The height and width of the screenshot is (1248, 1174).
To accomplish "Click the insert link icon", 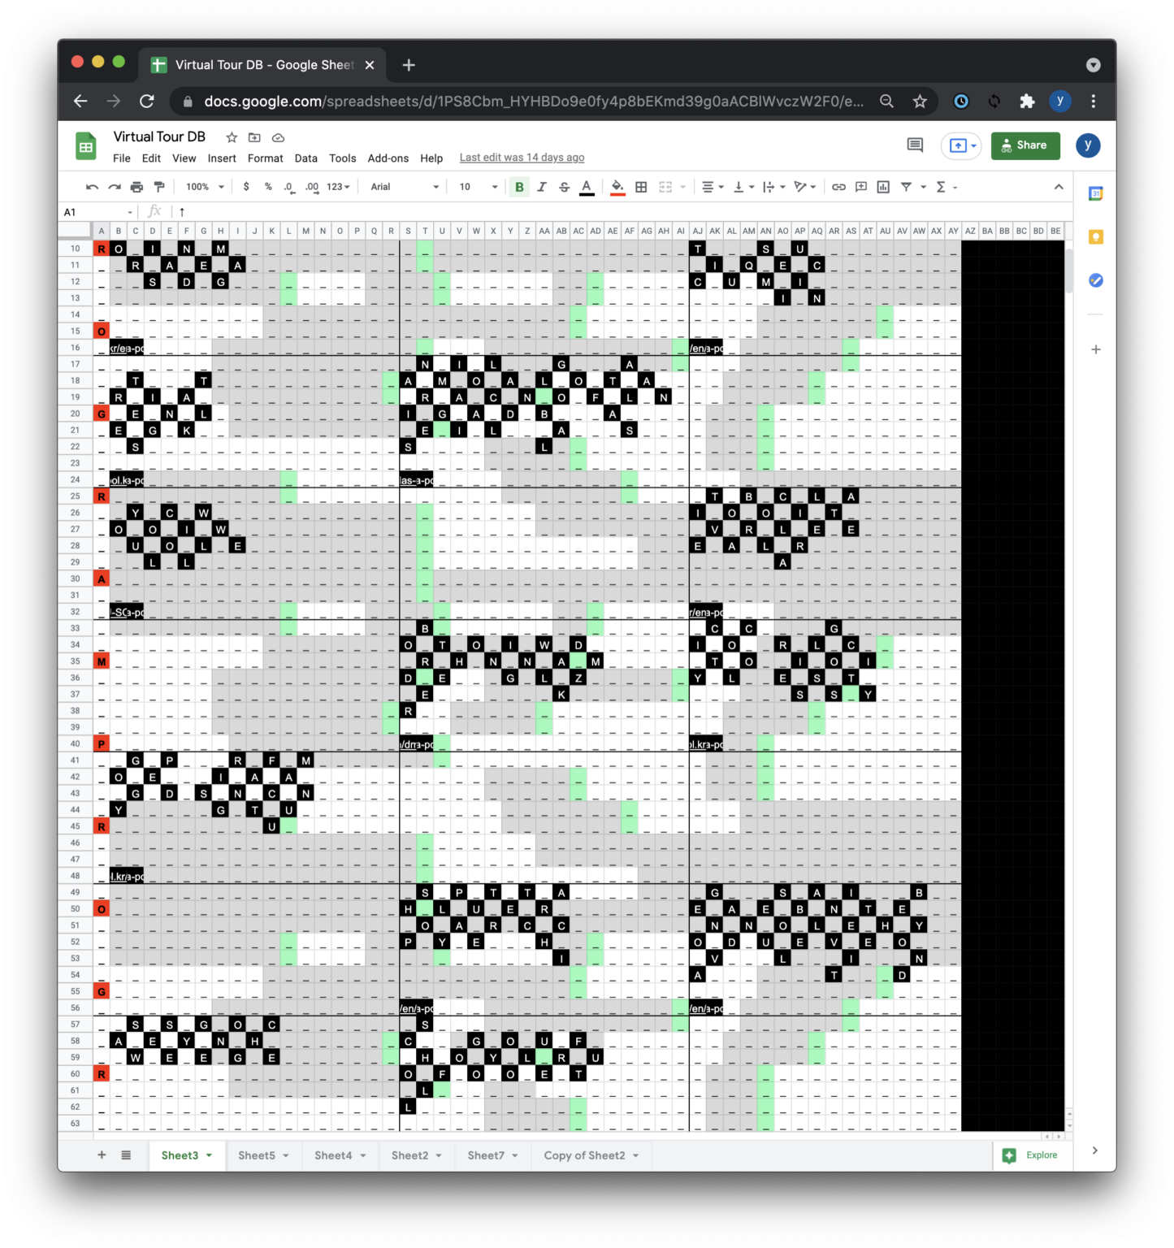I will click(838, 187).
